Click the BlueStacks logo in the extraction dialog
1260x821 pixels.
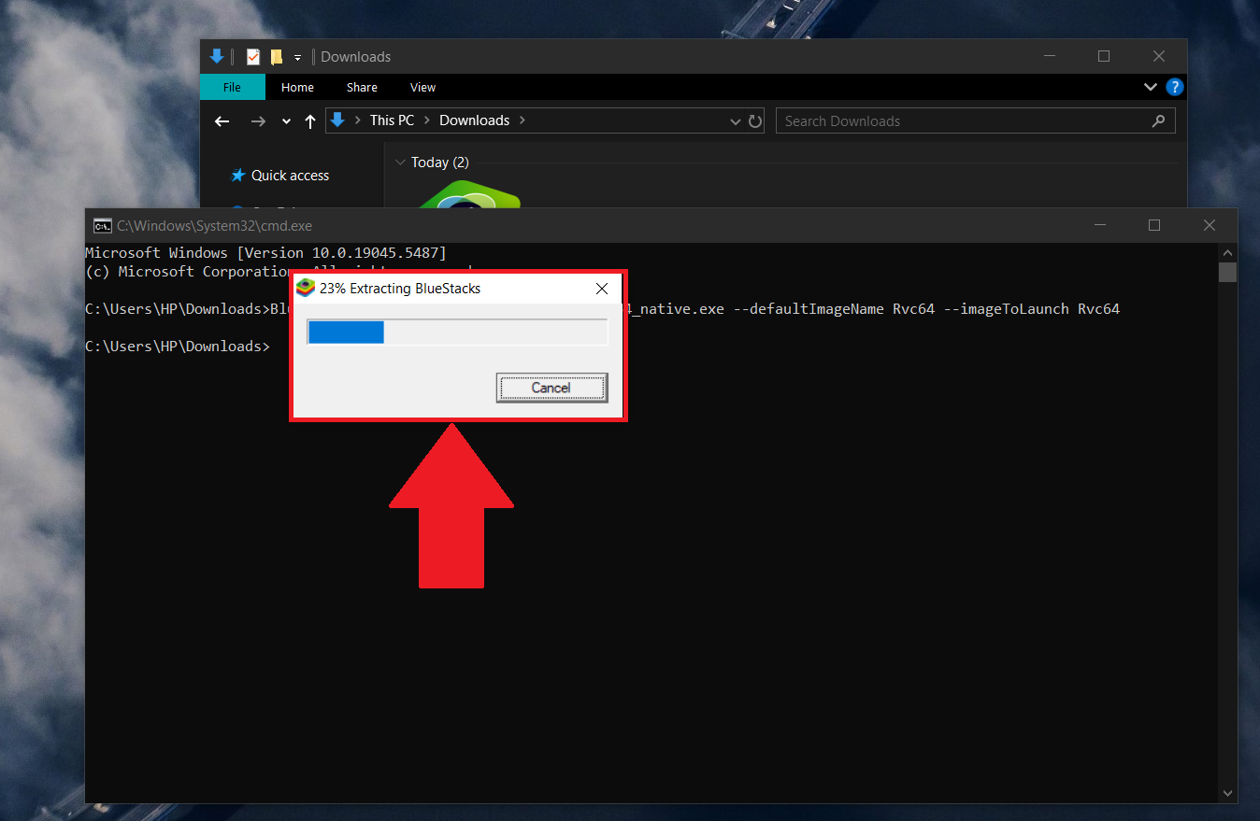tap(306, 288)
